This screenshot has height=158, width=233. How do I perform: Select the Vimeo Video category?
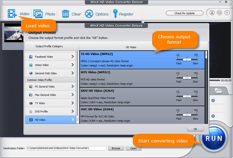pos(50,65)
